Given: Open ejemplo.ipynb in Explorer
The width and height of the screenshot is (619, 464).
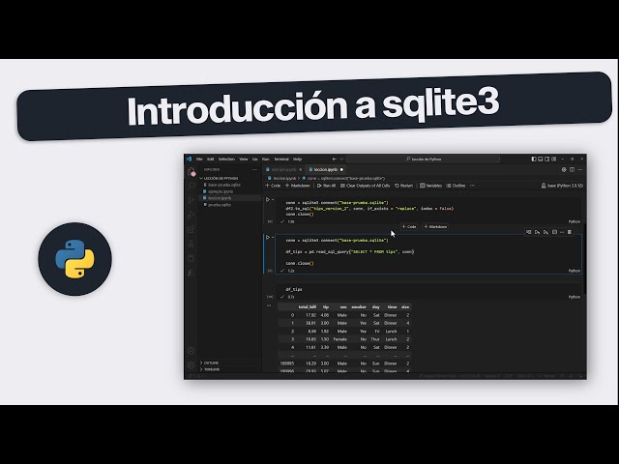Looking at the screenshot, I should [x=230, y=191].
